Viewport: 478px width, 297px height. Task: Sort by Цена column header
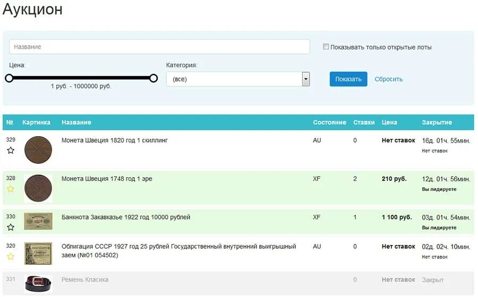[389, 123]
